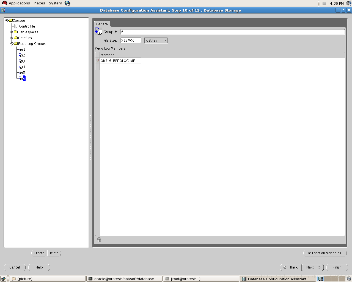Click the Database Configuration Assistant taskbar button
352x282 pixels.
click(x=278, y=279)
